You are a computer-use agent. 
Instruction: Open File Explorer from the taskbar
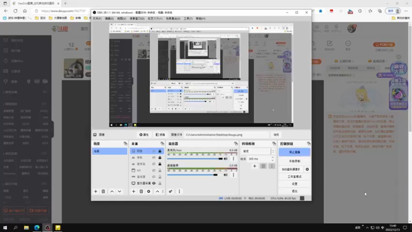[26, 227]
